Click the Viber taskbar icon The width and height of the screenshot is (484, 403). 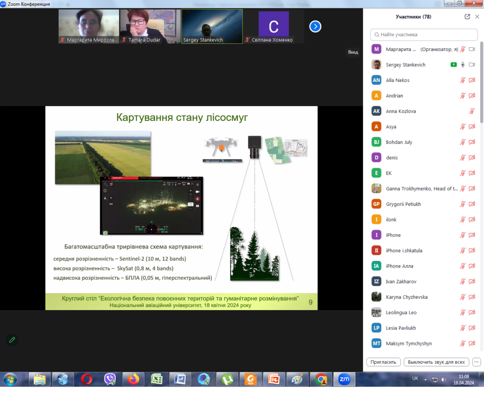110,379
